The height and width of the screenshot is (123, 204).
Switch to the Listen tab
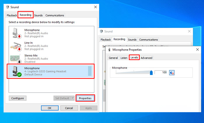[x=124, y=58]
